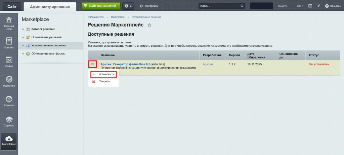This screenshot has width=344, height=155.
Task: Open the Сервисы sidebar section
Action: [9, 121]
